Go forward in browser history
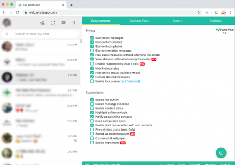 coord(11,12)
